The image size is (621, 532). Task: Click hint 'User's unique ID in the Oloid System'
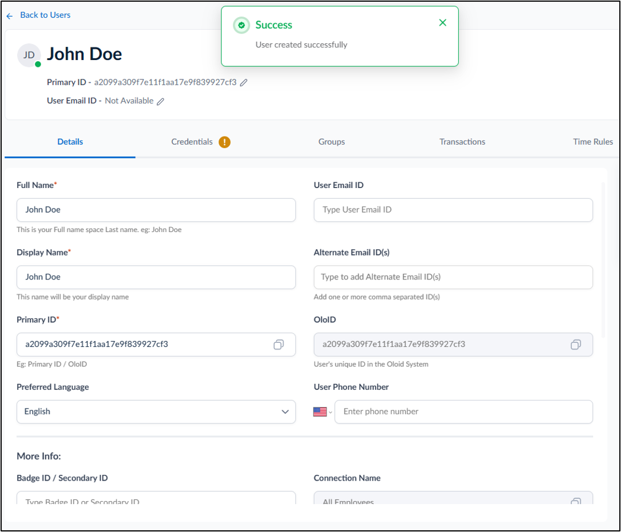tap(371, 365)
